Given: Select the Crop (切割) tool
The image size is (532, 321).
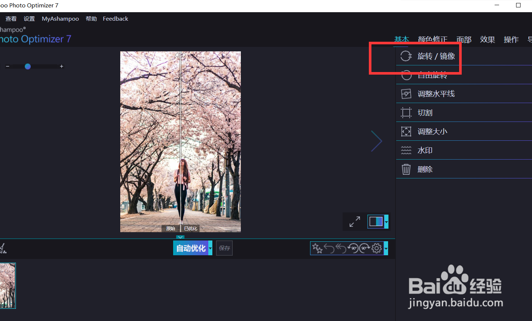Looking at the screenshot, I should click(x=464, y=113).
